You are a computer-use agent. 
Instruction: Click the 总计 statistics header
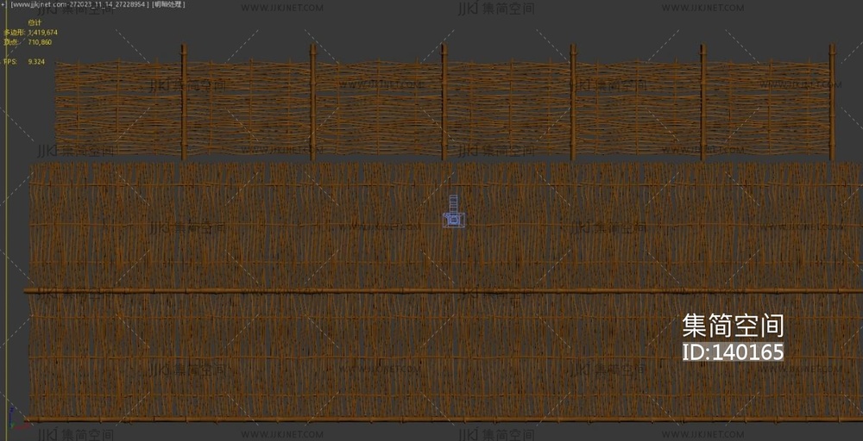point(35,22)
